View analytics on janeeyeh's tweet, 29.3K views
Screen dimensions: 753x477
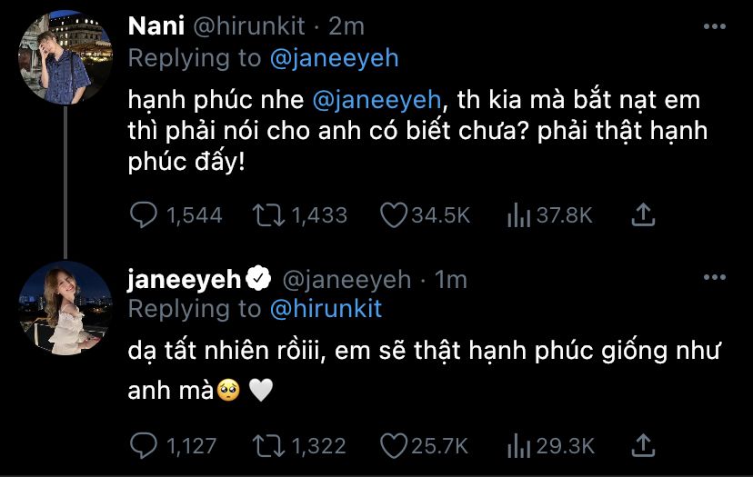point(518,446)
